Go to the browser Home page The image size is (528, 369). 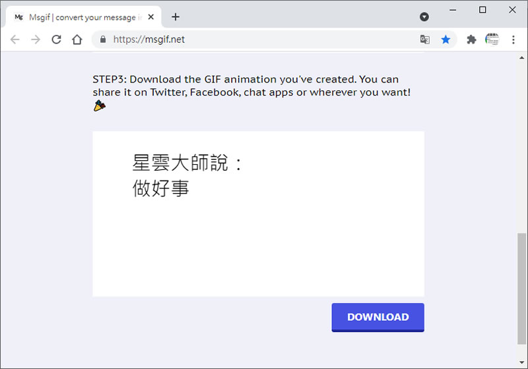(x=77, y=40)
